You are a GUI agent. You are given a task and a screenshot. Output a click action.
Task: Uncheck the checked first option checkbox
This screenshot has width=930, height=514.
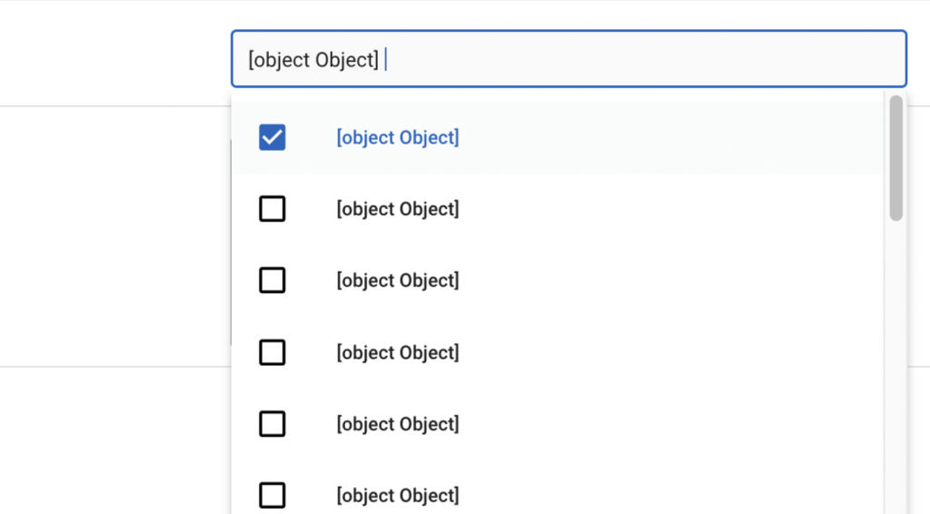click(272, 138)
